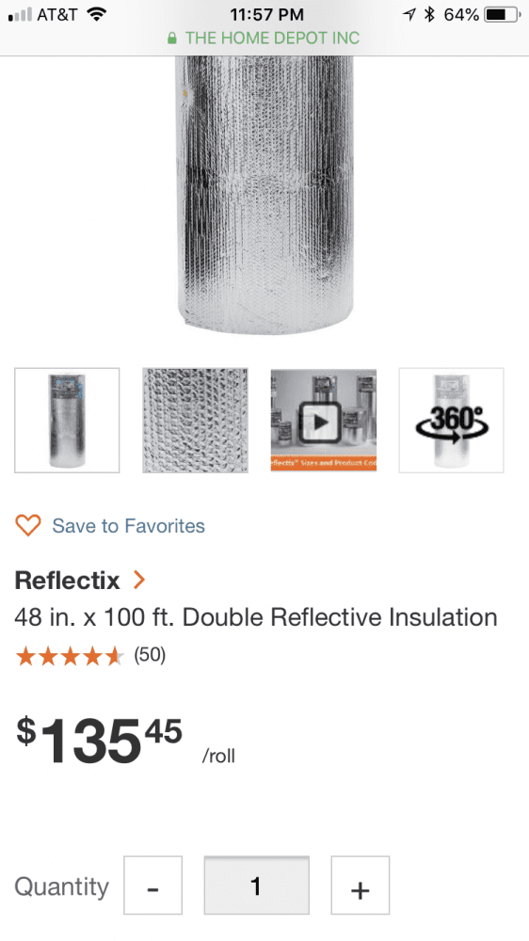The height and width of the screenshot is (941, 529).
Task: Tap the Wi-Fi status icon
Action: [96, 14]
